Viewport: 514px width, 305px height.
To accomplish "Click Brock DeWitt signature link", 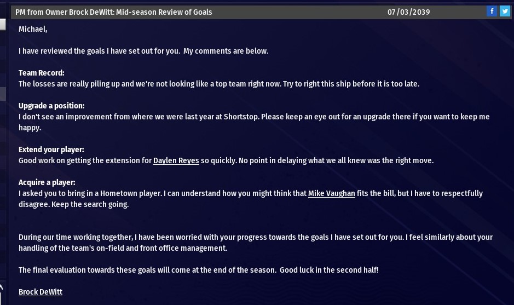I will [x=41, y=292].
